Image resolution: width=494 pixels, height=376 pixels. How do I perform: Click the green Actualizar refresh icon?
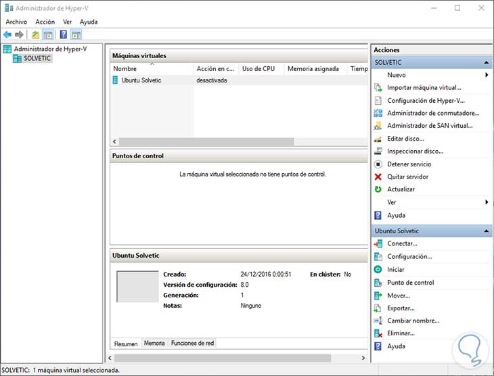click(x=378, y=189)
